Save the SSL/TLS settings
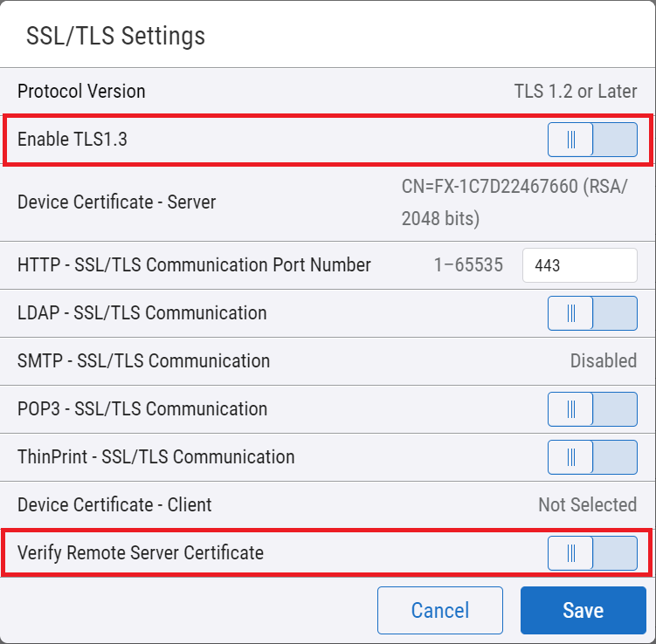This screenshot has width=656, height=644. [582, 611]
